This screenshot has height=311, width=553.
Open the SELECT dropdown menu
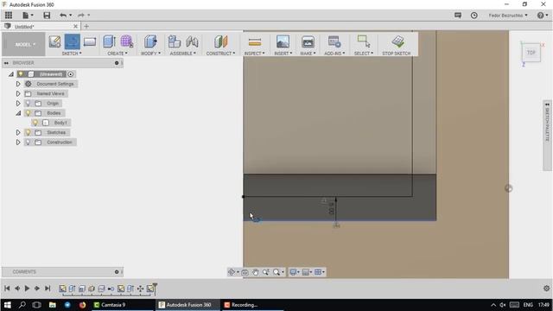(363, 54)
